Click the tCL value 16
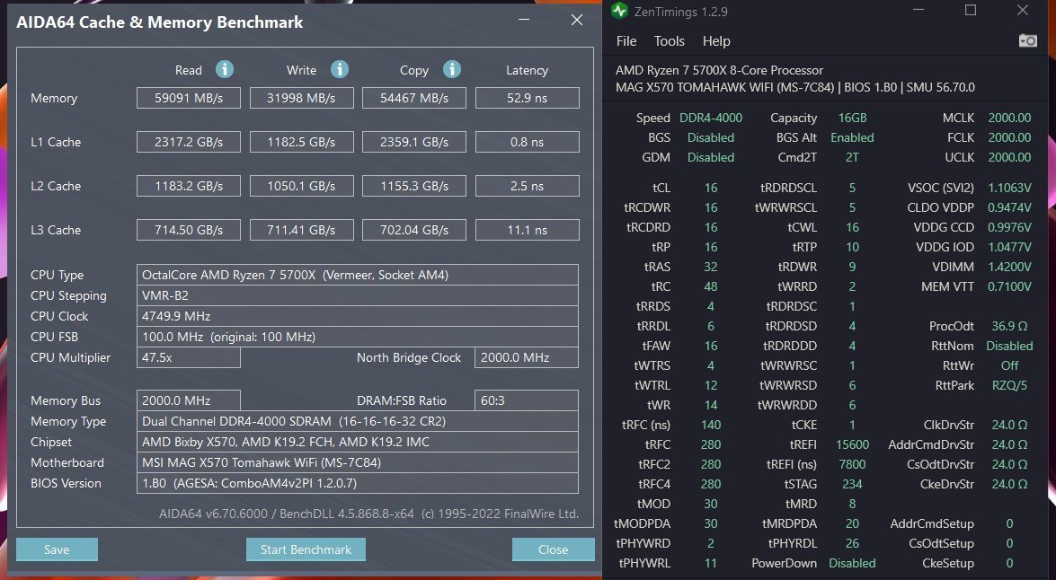 tap(711, 188)
